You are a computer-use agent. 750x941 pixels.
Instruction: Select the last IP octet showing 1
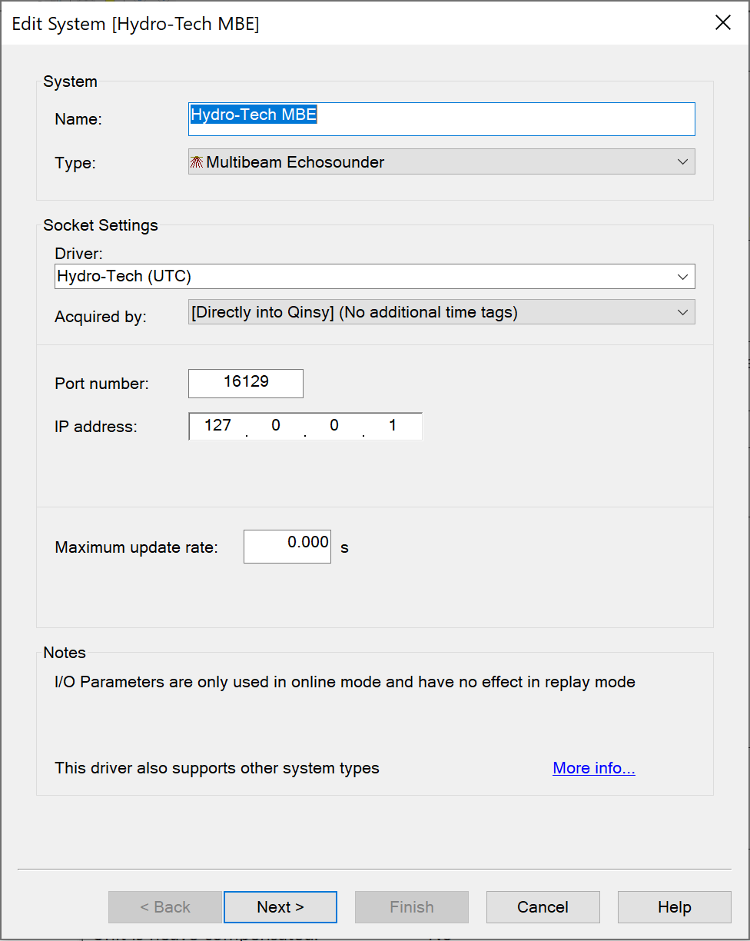393,426
